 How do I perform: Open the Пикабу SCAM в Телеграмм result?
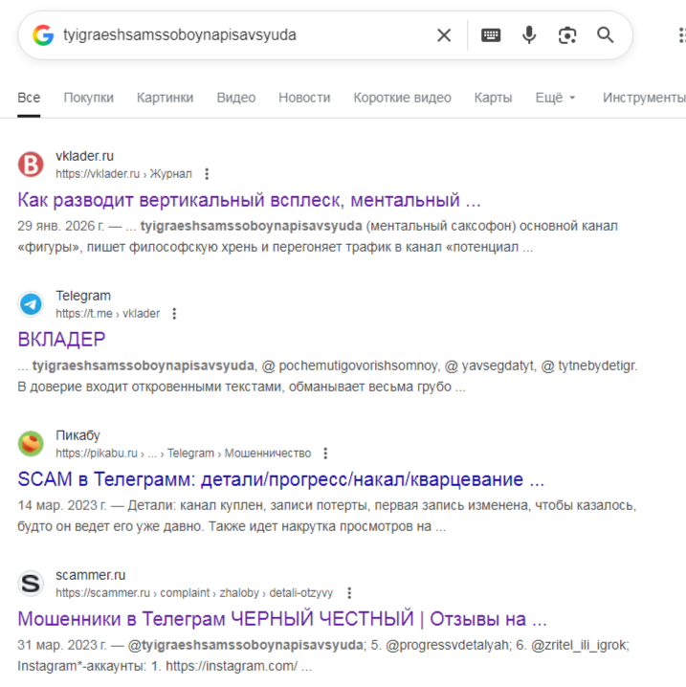(x=280, y=479)
